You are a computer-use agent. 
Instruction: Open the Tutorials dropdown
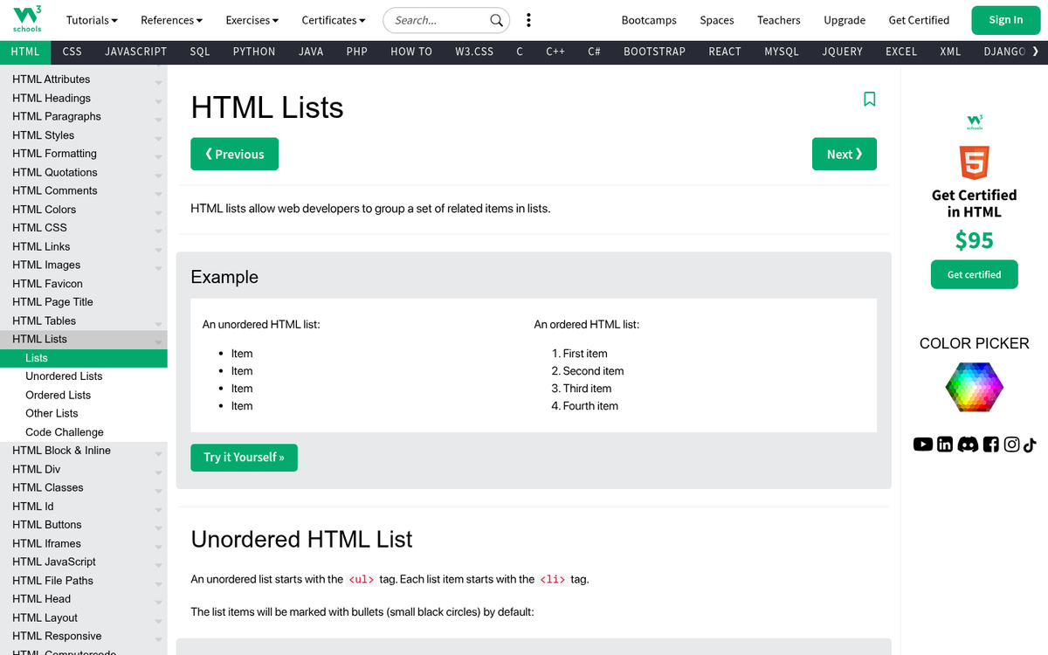point(91,19)
